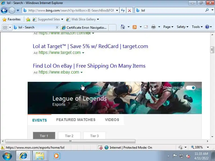
Task: Expand the amazon.com ad dropdown caret
Action: coord(93,33)
